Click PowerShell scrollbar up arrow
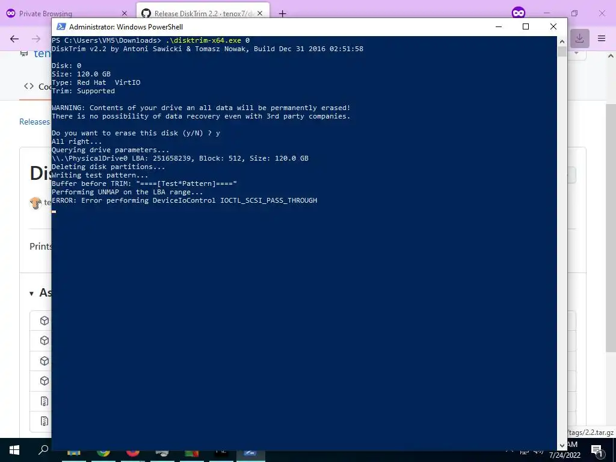616x462 pixels. point(562,42)
